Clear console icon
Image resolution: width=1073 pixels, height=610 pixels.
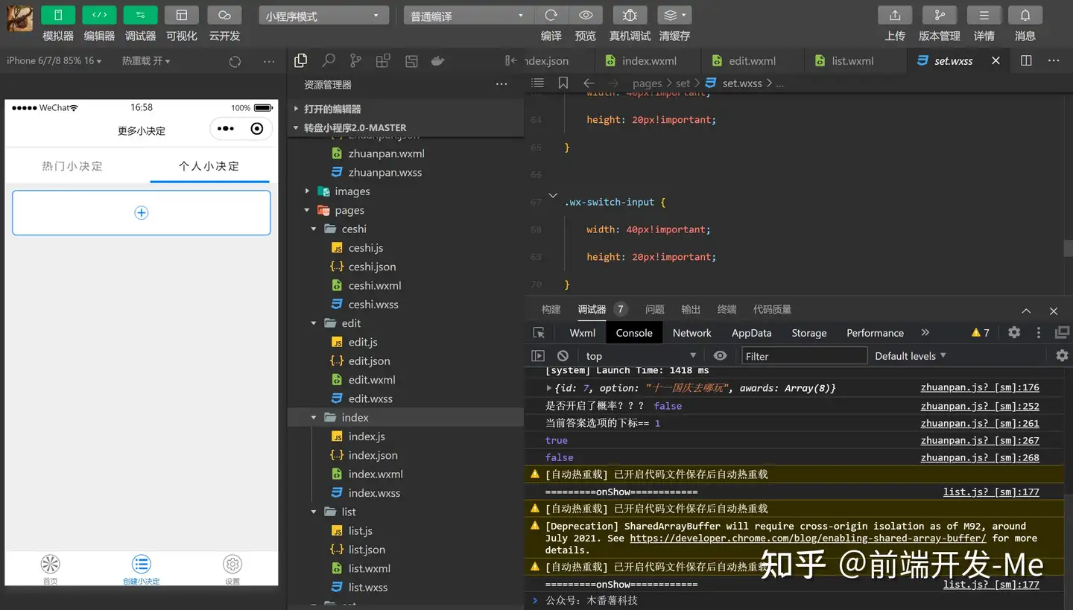(x=563, y=356)
